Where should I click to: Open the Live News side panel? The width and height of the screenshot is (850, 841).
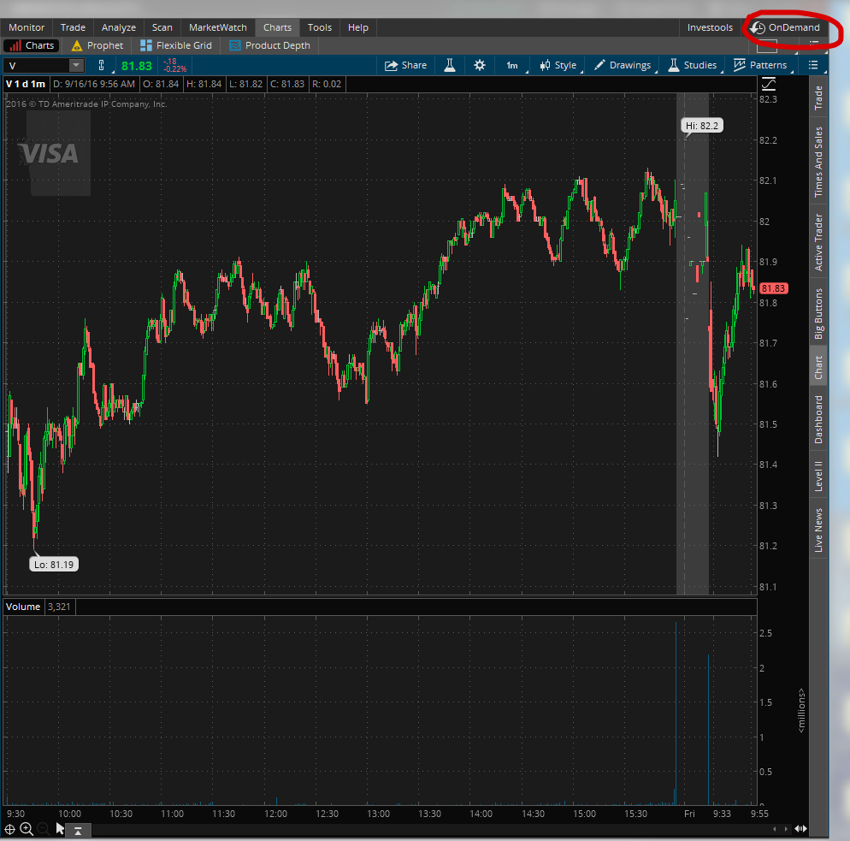818,530
